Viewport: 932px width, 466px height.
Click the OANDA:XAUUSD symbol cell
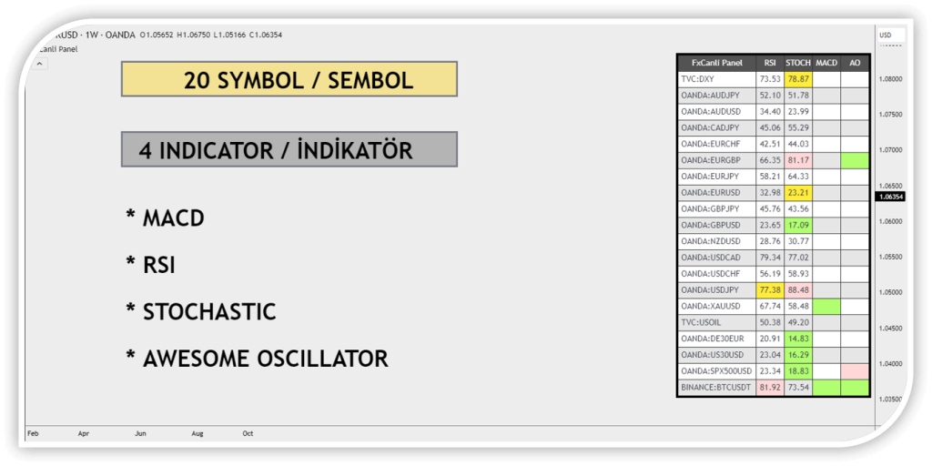(717, 307)
